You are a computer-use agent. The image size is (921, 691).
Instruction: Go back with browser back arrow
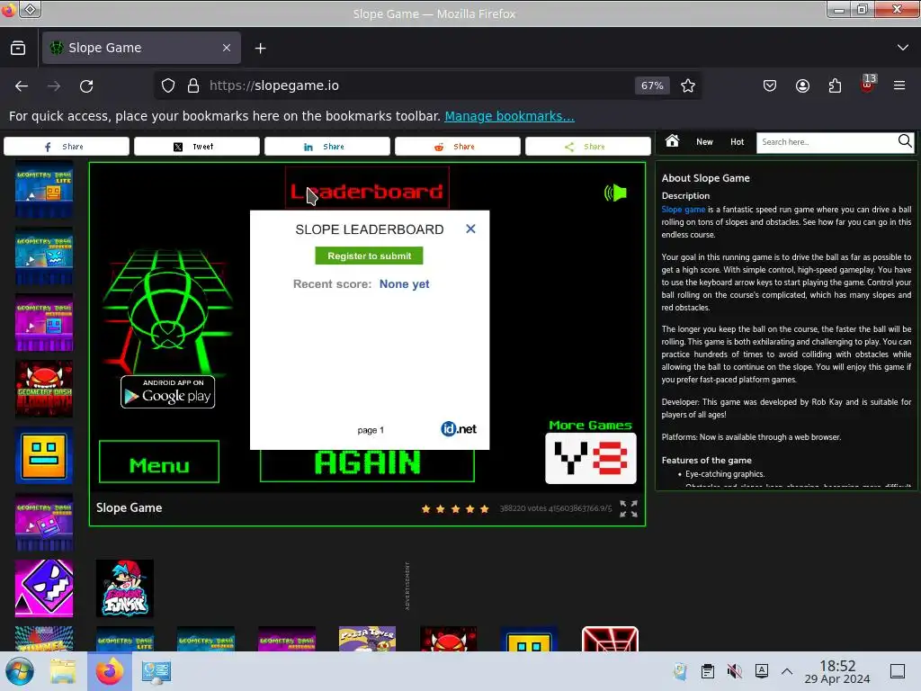(22, 85)
